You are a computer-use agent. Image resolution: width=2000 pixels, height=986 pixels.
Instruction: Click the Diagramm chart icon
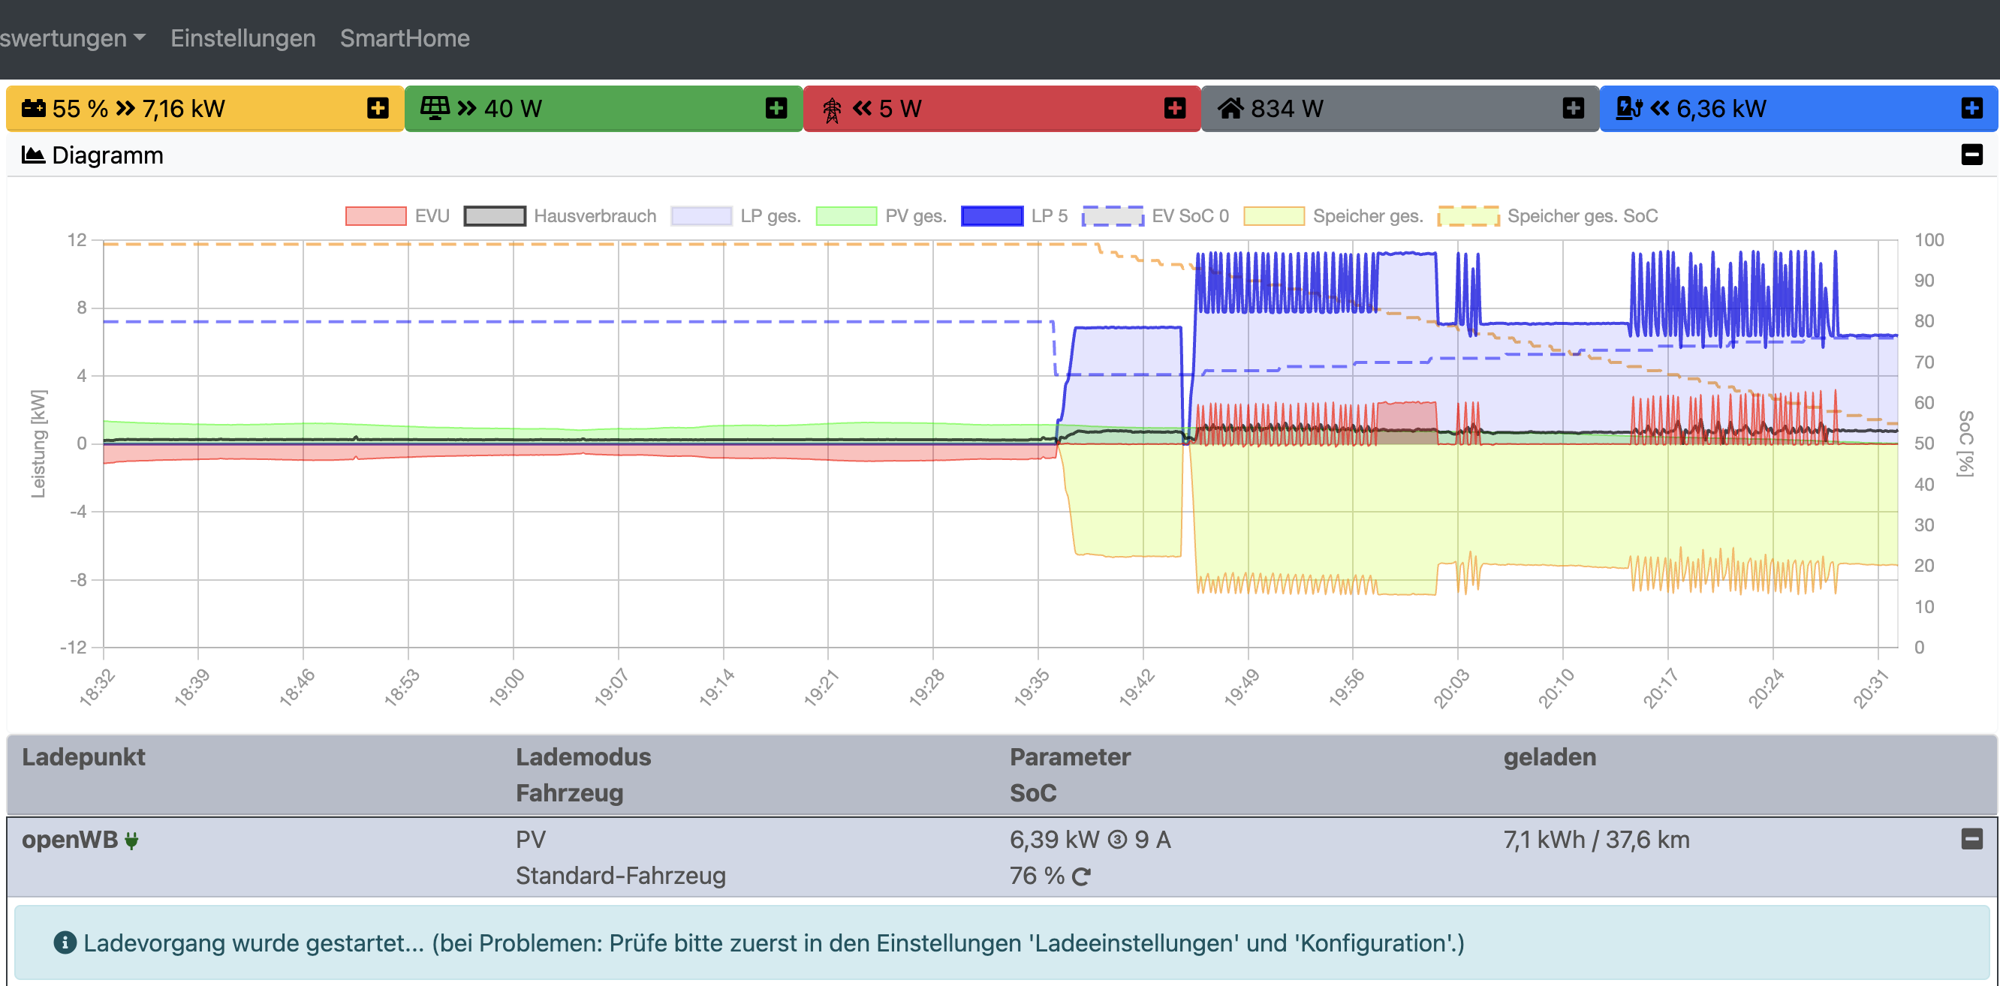click(x=32, y=155)
